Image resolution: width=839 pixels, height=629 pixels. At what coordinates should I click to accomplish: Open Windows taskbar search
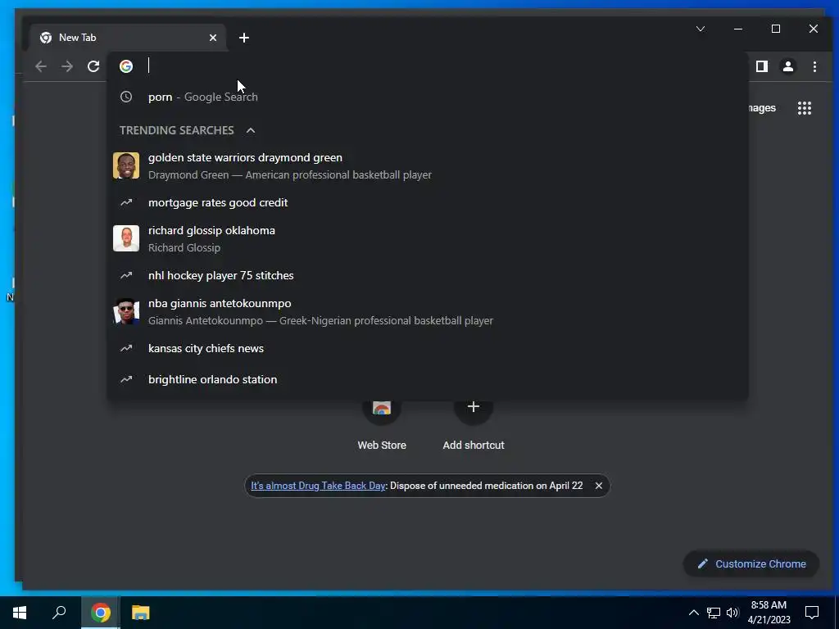click(59, 613)
